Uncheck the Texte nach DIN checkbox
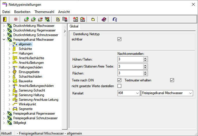This screenshot has height=136, width=198. coord(120,80)
